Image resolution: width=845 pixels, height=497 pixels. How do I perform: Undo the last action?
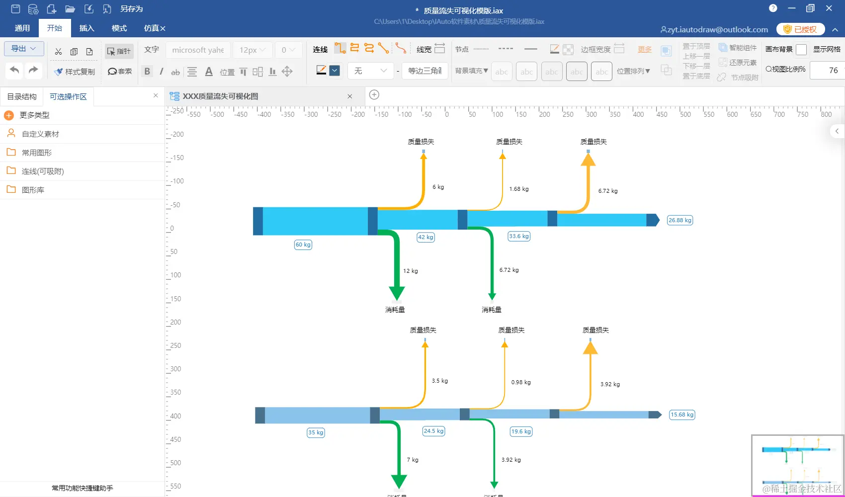[x=15, y=70]
